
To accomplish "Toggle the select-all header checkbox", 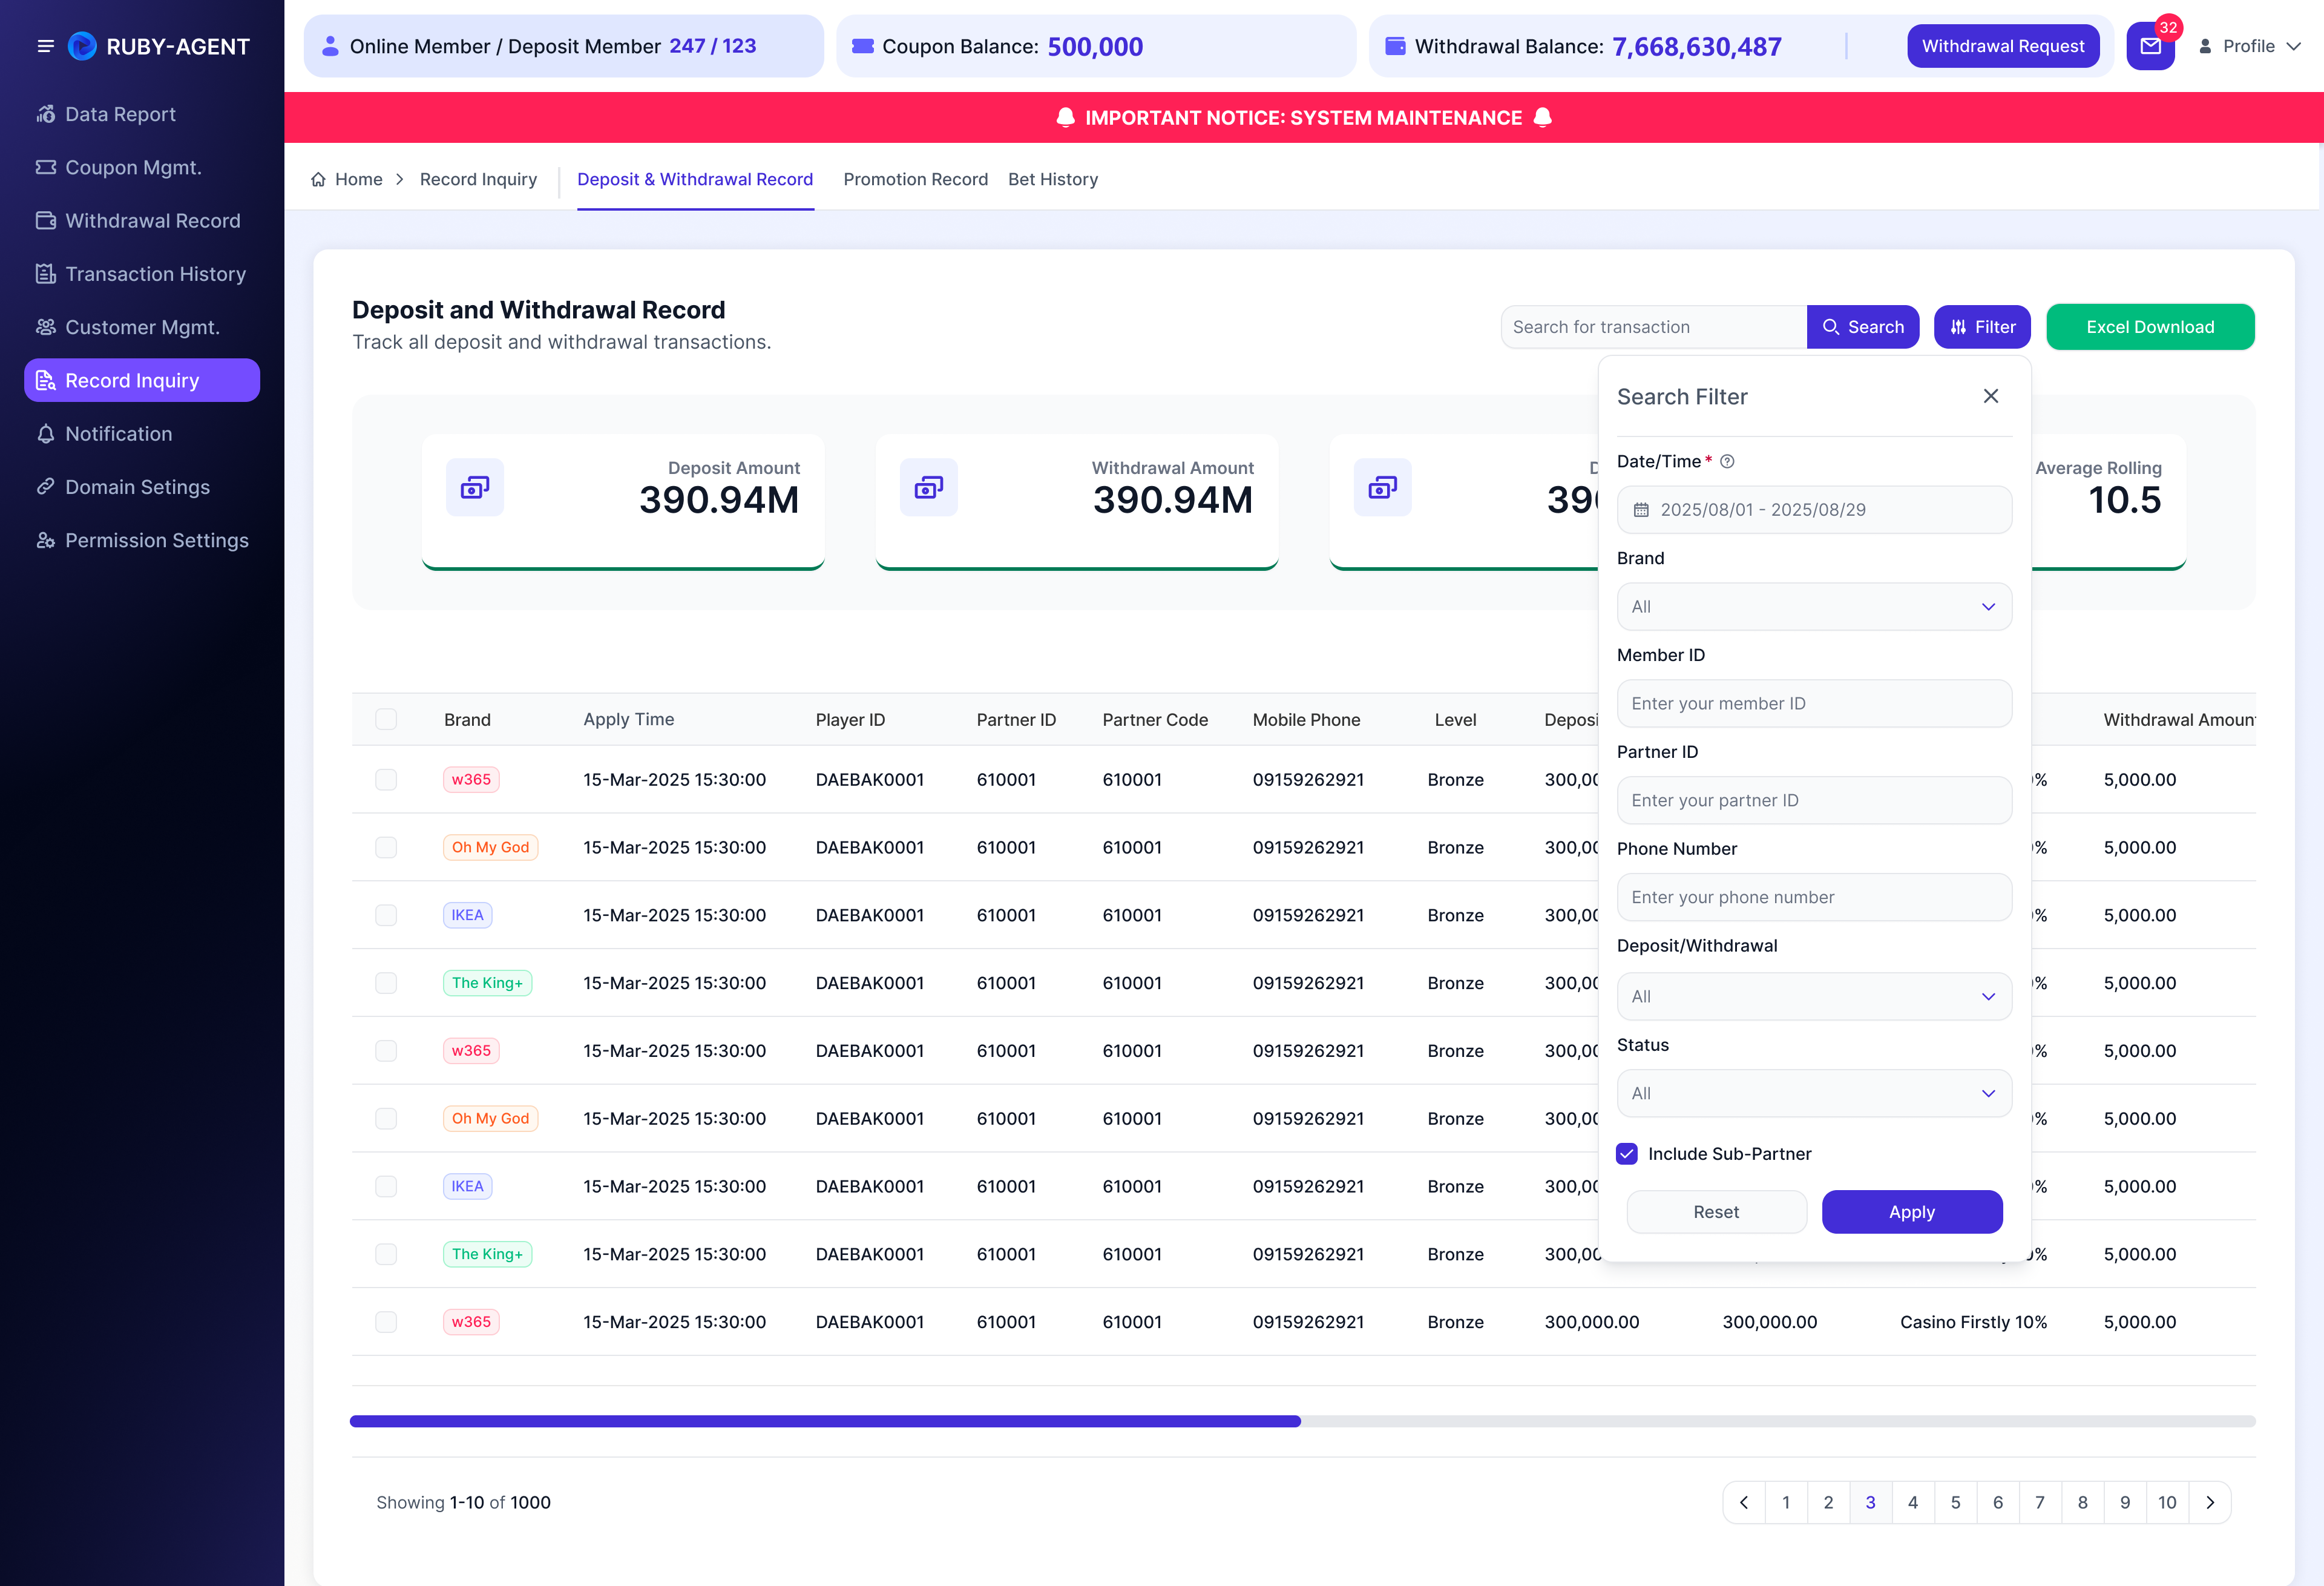I will (386, 719).
